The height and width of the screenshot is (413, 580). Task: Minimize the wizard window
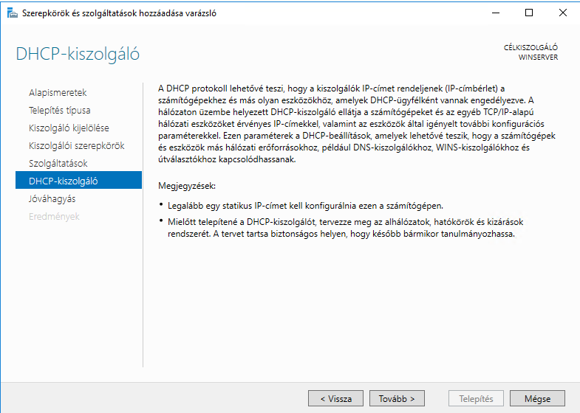[x=496, y=13]
